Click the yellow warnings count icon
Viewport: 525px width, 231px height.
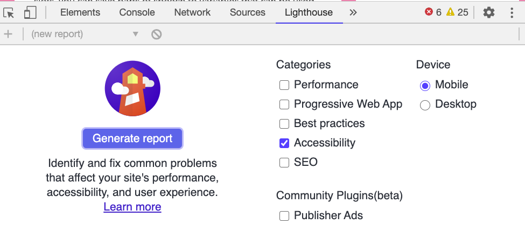[450, 12]
